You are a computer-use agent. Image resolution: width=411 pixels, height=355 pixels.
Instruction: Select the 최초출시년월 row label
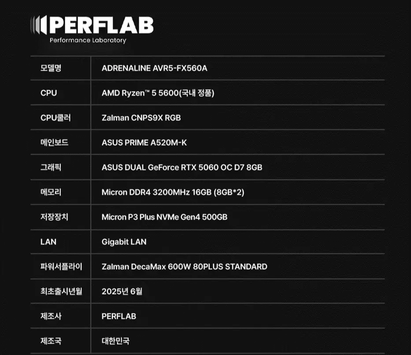pyautogui.click(x=61, y=291)
